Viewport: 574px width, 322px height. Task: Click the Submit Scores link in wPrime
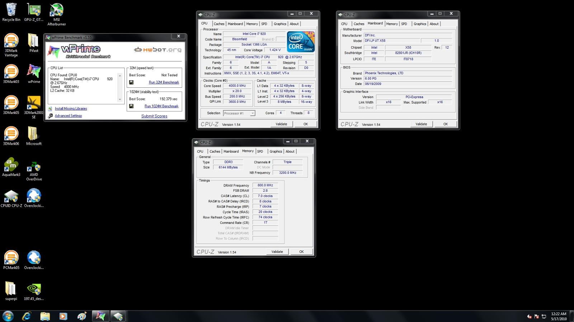coord(154,116)
